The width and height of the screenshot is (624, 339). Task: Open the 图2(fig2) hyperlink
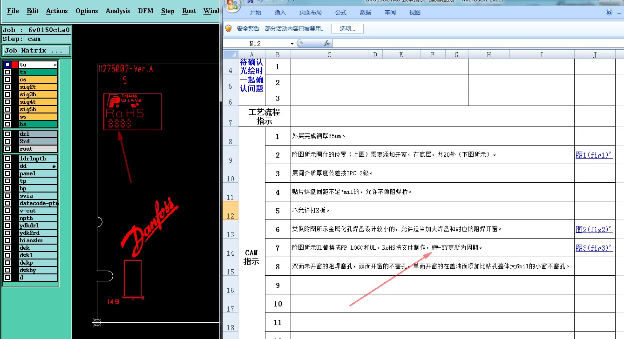tap(594, 229)
